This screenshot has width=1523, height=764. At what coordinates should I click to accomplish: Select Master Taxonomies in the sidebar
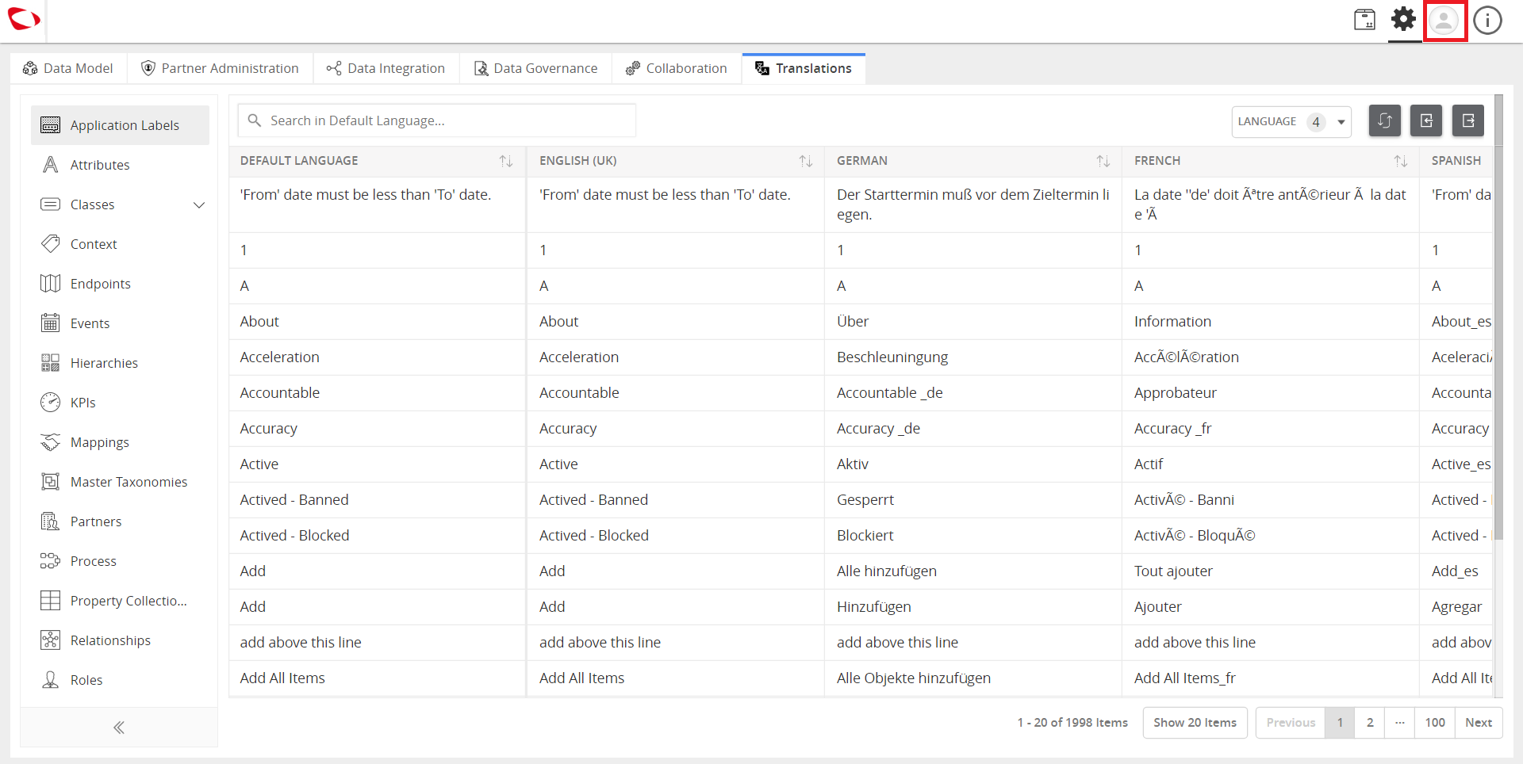120,482
